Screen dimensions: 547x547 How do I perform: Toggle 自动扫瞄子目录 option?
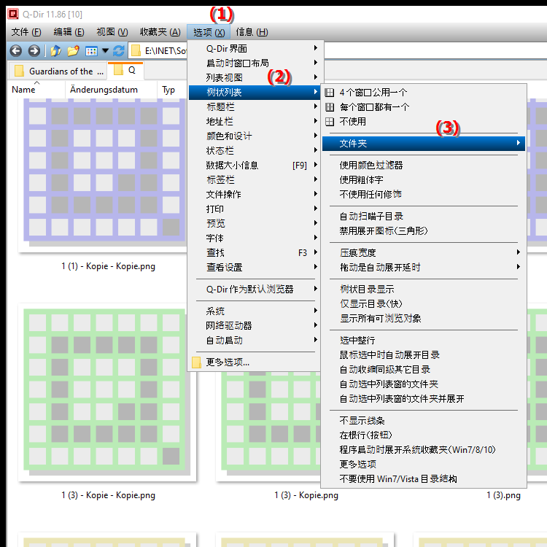(x=424, y=217)
